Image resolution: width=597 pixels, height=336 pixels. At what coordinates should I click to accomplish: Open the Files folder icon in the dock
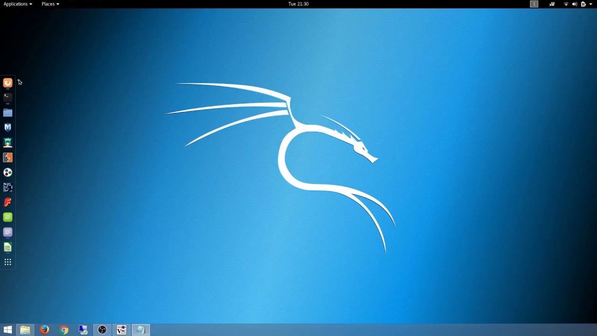point(7,112)
